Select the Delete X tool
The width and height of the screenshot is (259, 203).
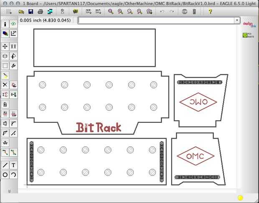click(x=5, y=85)
